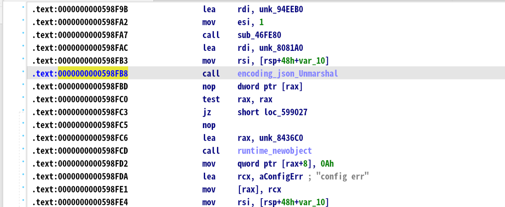505x207 pixels.
Task: Select highlighted address 0000000000598FB8
Action: [93, 74]
